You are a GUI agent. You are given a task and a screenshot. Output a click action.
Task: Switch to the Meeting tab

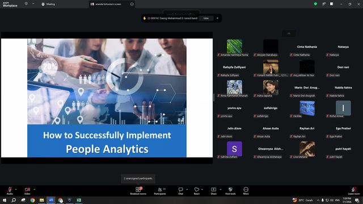48,4
